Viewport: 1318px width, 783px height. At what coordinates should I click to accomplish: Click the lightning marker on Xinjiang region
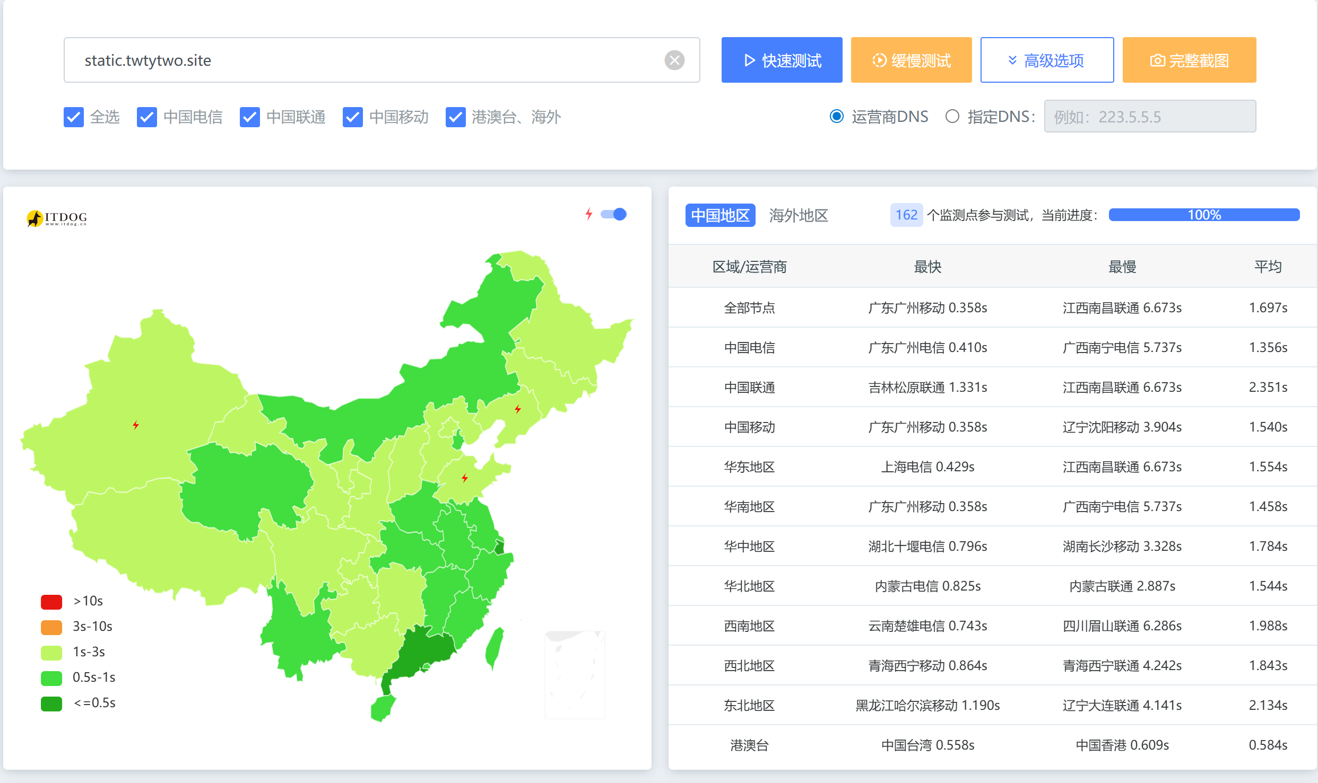coord(136,425)
